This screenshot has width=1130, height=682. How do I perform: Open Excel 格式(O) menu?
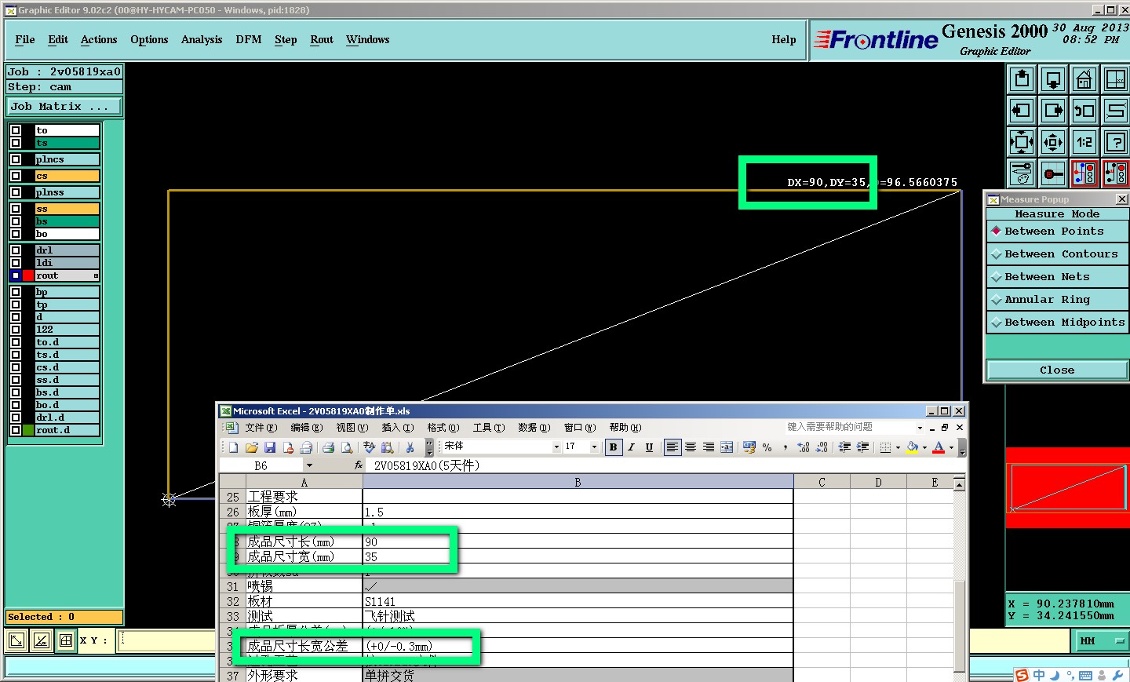pyautogui.click(x=443, y=428)
